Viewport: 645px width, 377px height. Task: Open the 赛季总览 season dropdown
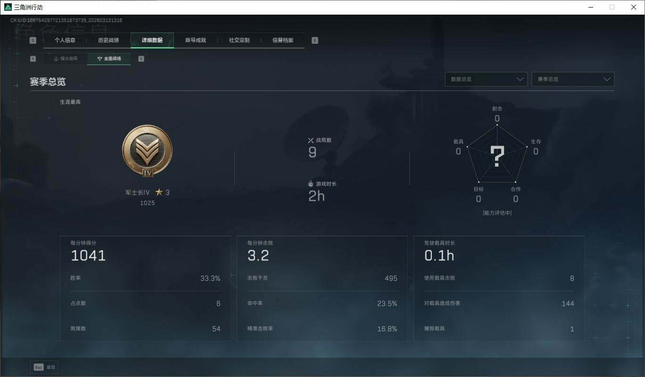point(573,79)
